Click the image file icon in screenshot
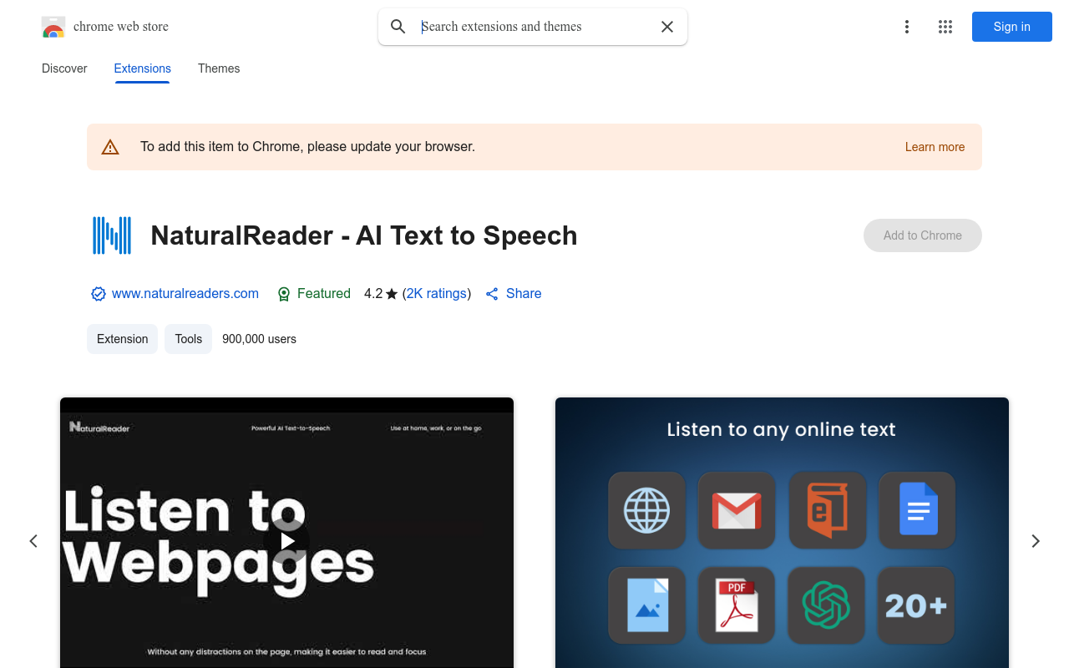This screenshot has height=668, width=1069. [647, 605]
